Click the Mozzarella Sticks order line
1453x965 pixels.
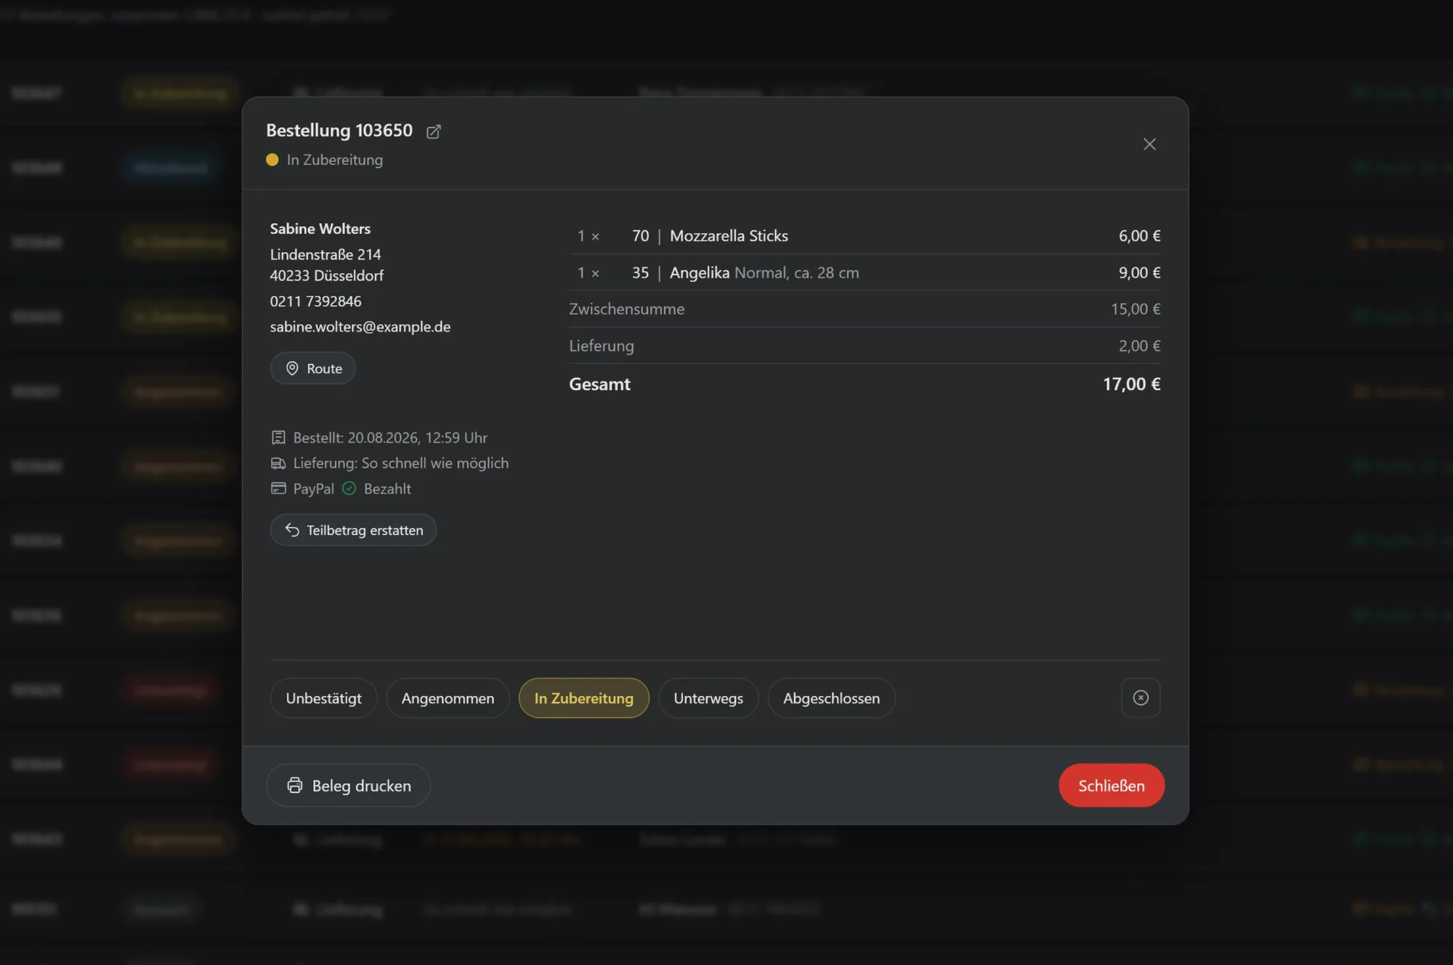click(x=865, y=235)
